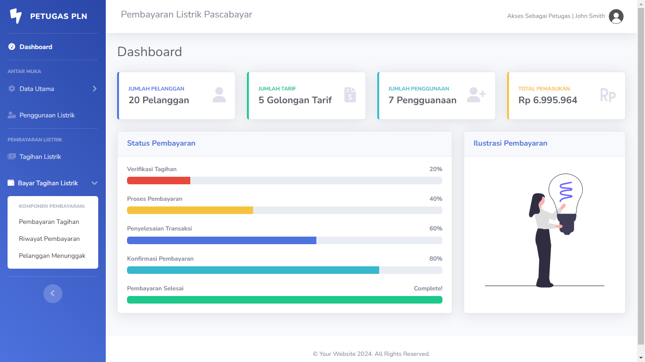Click the 20 Pelanggan value

coord(159,100)
